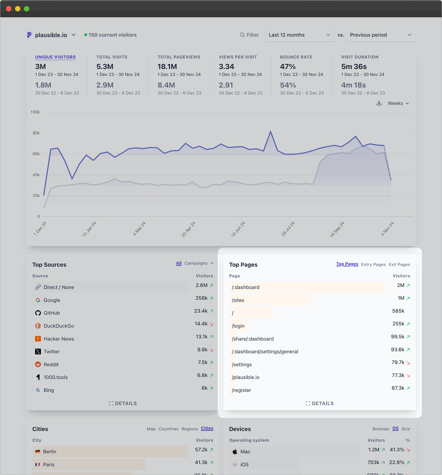Open the Filter search icon

pyautogui.click(x=242, y=35)
